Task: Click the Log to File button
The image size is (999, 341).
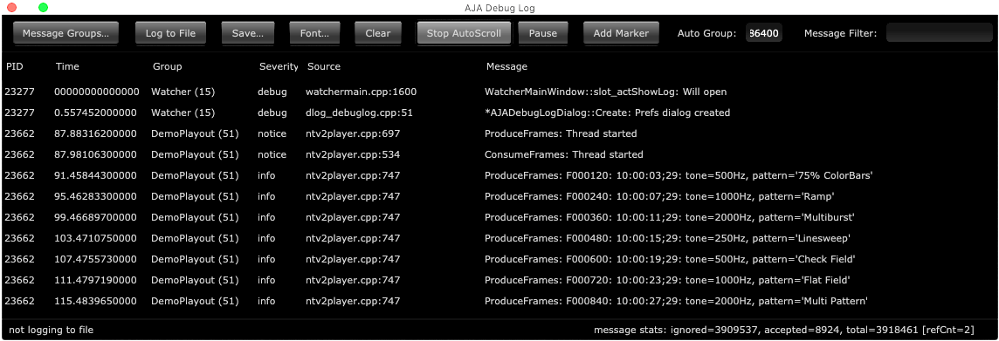Action: pos(170,33)
